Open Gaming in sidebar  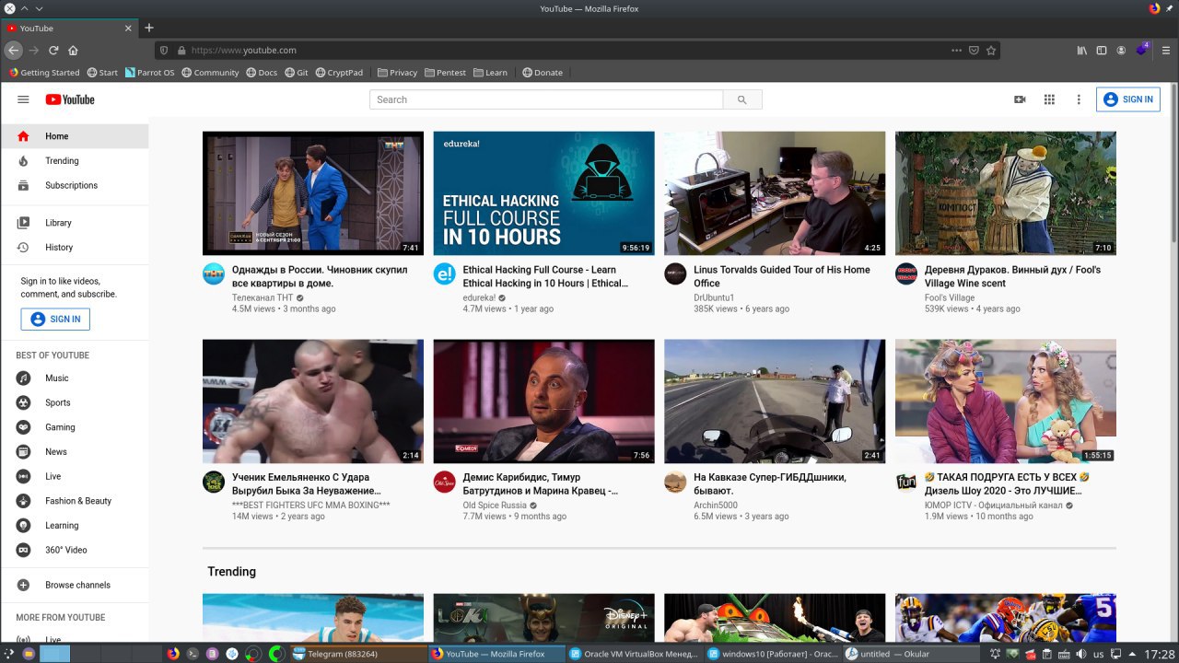[x=75, y=427]
